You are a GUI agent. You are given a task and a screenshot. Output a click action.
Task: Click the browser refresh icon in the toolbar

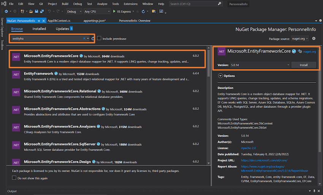pos(143,11)
